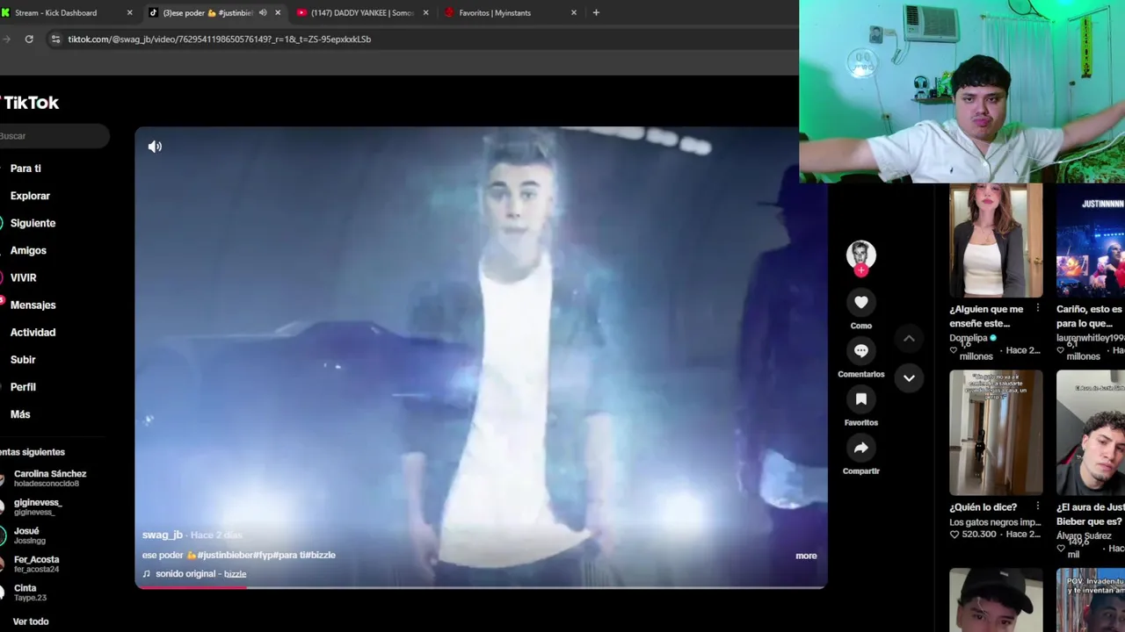Click the TikTok logo
Viewport: 1125px width, 632px height.
coord(30,103)
